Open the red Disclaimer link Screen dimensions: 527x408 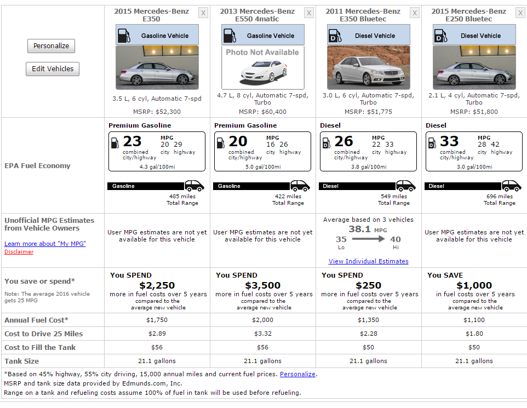pos(19,252)
